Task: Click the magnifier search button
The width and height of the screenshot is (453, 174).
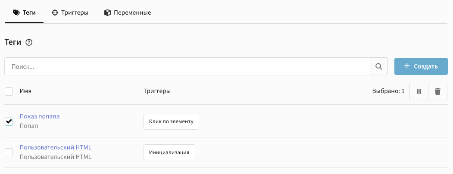Action: (379, 66)
